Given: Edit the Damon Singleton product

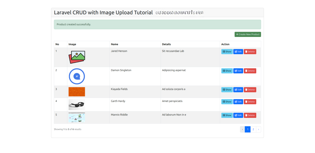Looking at the screenshot, I should coord(238,71).
